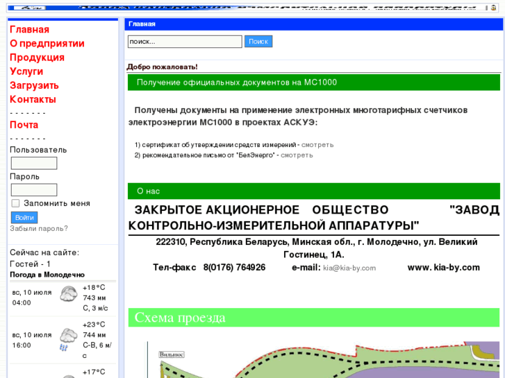The image size is (505, 378).
Task: Open смотреть link for рекомендательное письмо БелЭнерго
Action: 297,155
